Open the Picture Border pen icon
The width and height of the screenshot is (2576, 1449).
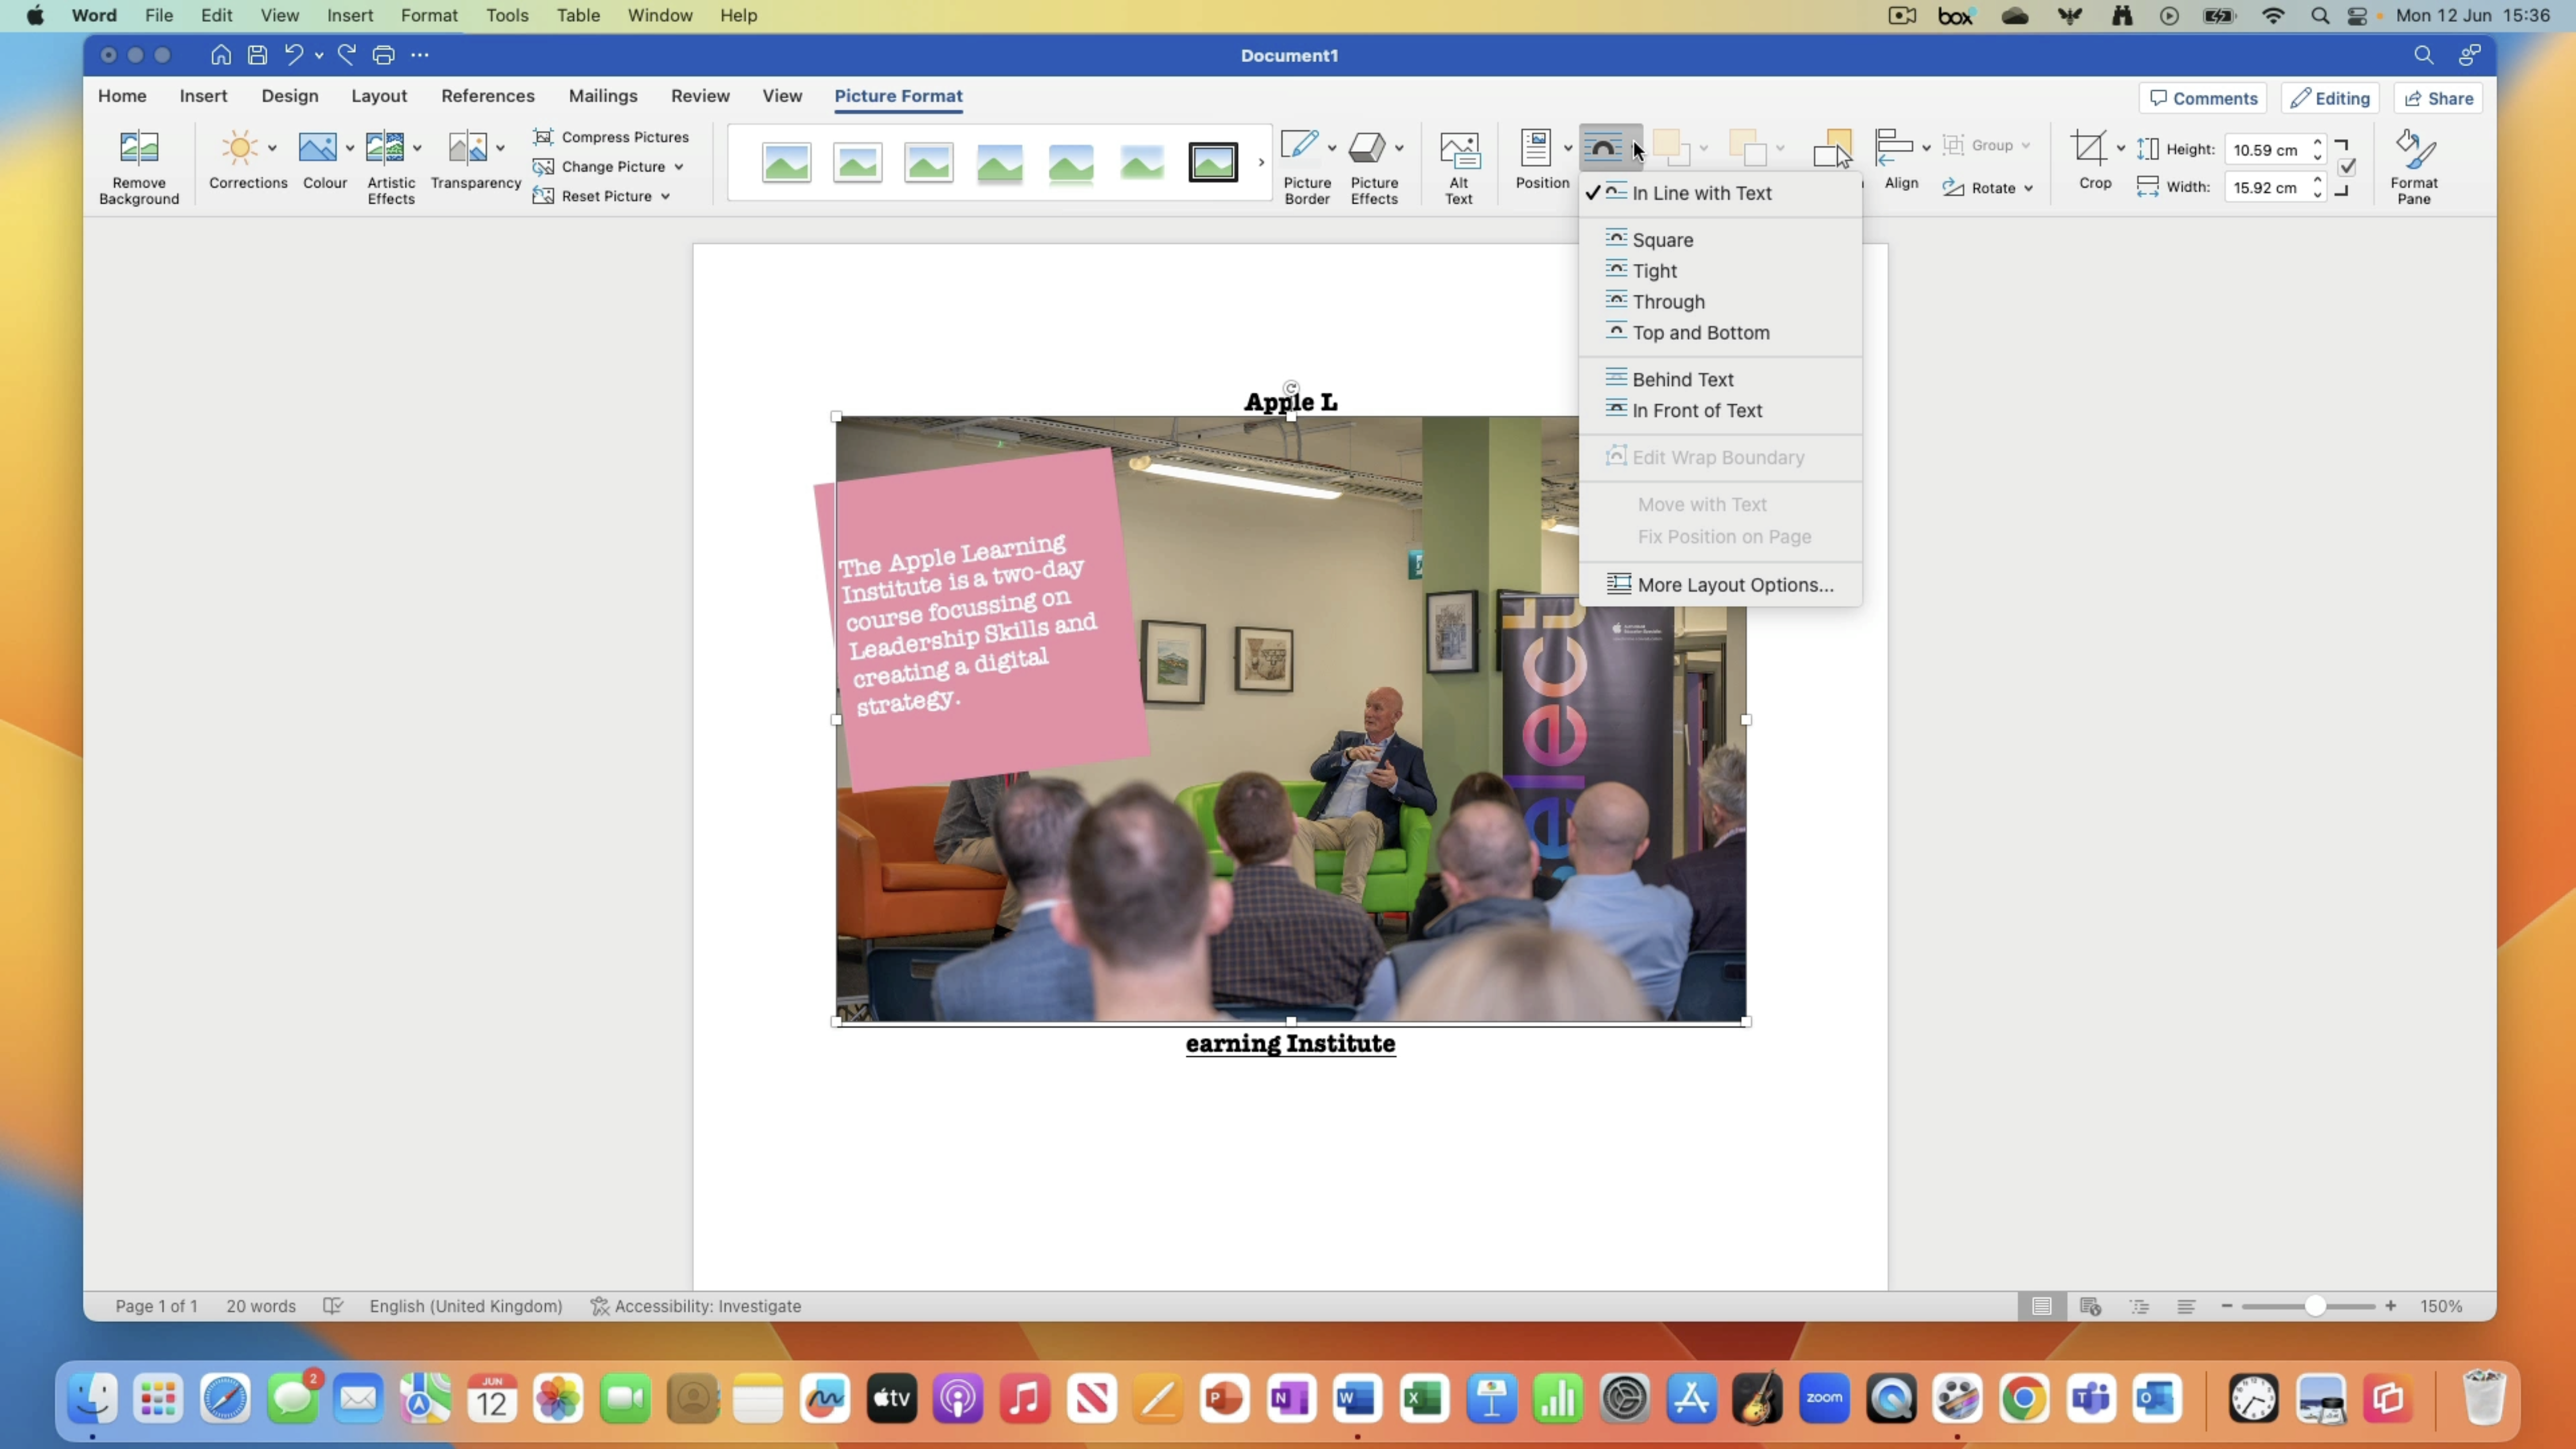click(x=1299, y=147)
